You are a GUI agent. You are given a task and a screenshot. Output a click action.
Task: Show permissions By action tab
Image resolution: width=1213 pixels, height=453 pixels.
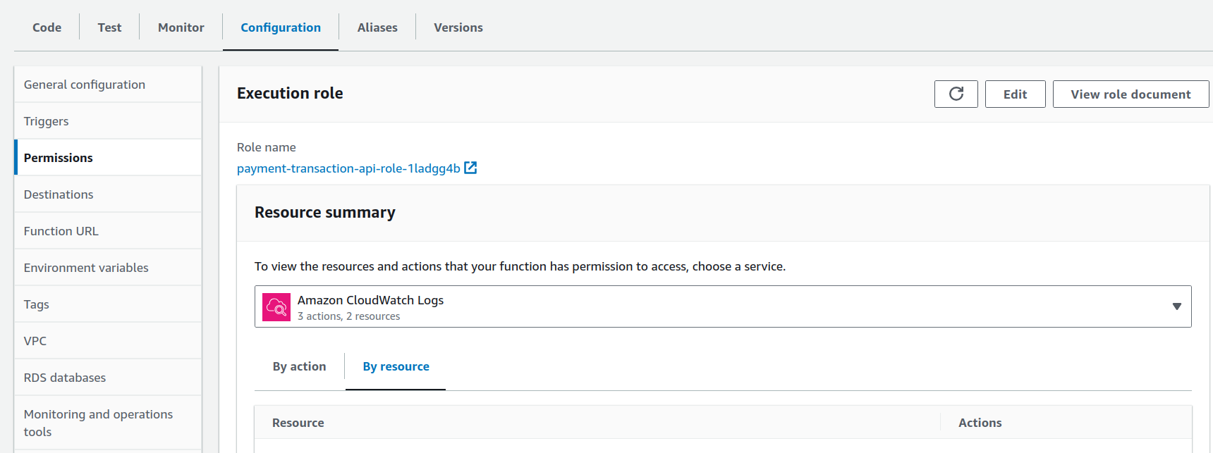tap(299, 366)
